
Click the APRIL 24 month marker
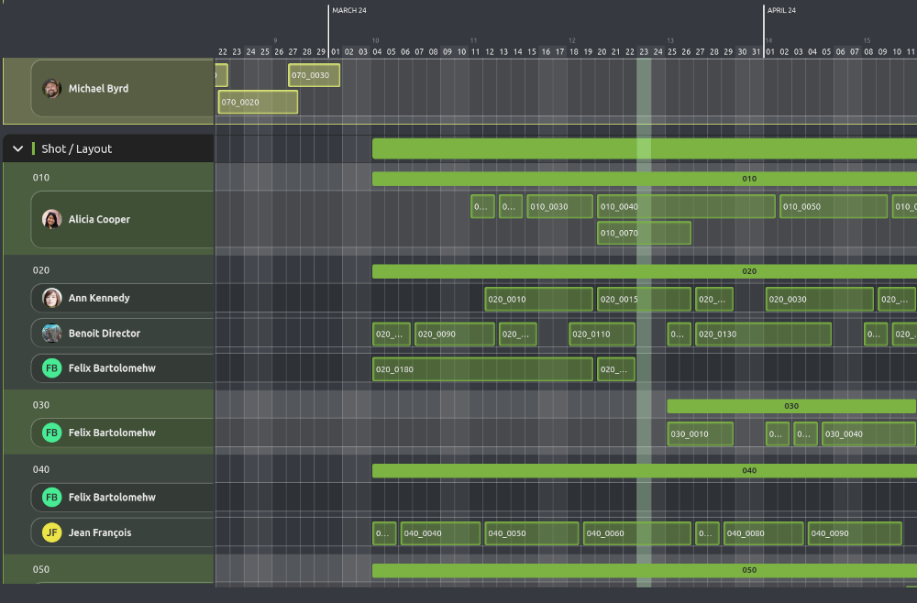(781, 10)
